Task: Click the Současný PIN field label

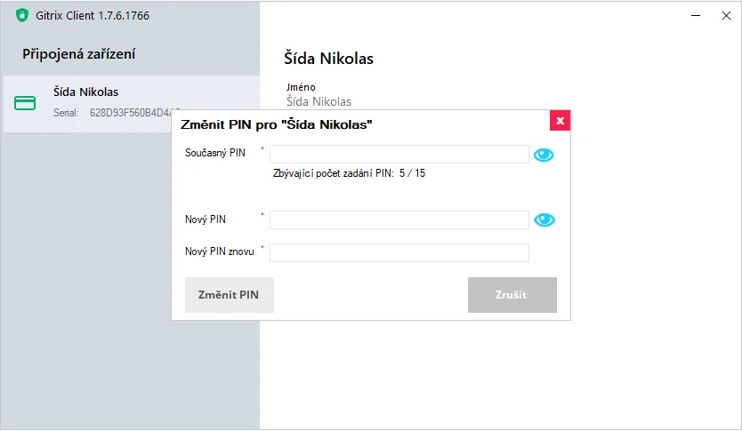Action: pos(215,153)
